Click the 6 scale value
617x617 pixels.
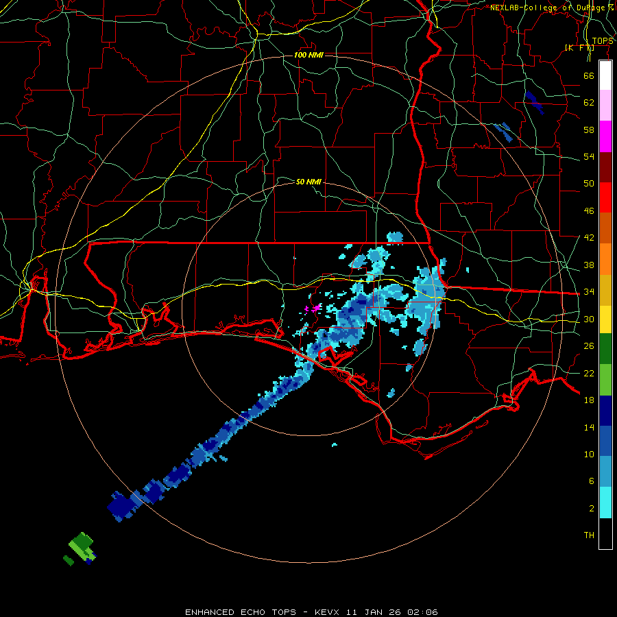point(592,481)
